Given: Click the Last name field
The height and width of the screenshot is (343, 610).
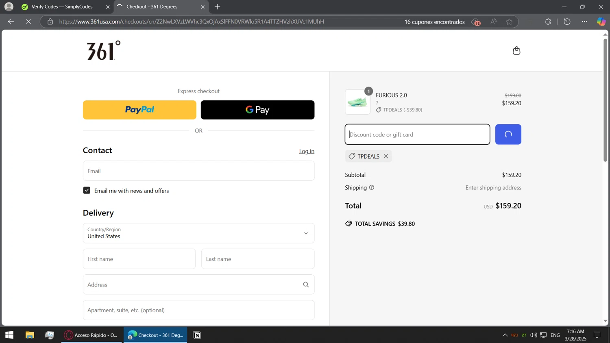Looking at the screenshot, I should tap(258, 259).
